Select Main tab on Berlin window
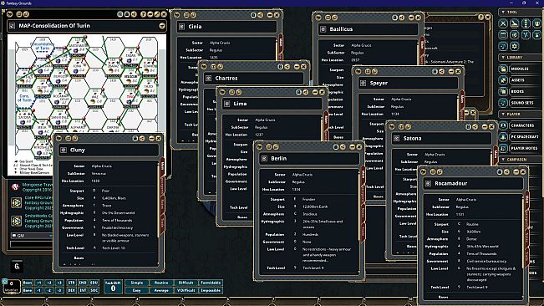The height and width of the screenshot is (306, 544). [x=363, y=175]
